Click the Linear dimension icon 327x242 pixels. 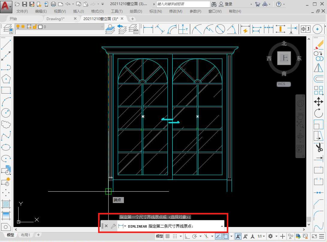tap(148, 29)
